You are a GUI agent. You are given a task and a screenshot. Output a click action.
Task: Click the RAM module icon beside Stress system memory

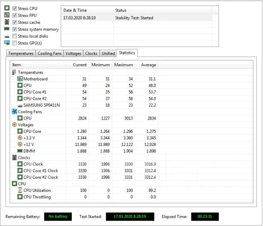(7, 29)
